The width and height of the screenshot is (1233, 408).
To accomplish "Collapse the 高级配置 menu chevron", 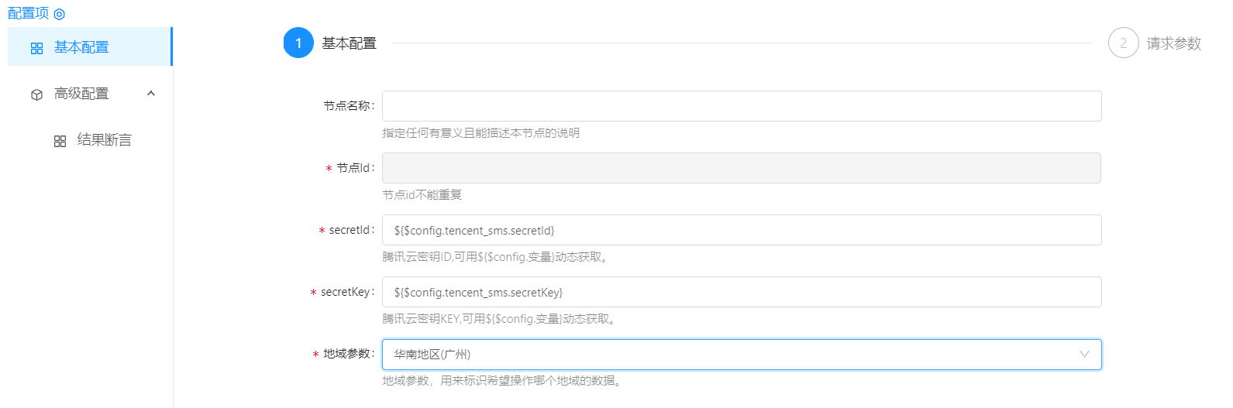I will [151, 94].
